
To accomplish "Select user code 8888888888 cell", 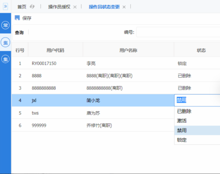I will pos(44,88).
